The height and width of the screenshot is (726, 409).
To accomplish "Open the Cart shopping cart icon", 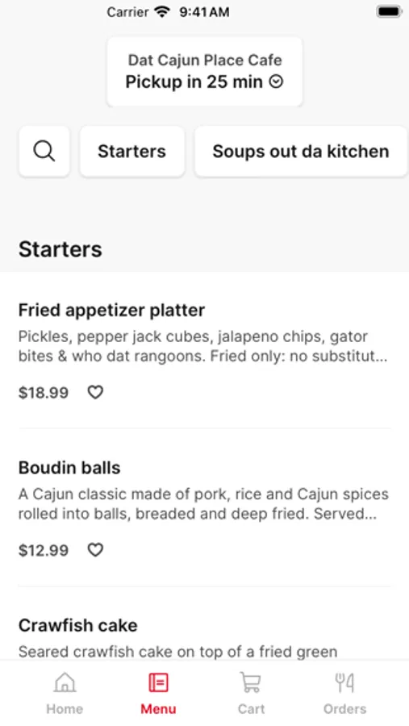I will (x=251, y=682).
